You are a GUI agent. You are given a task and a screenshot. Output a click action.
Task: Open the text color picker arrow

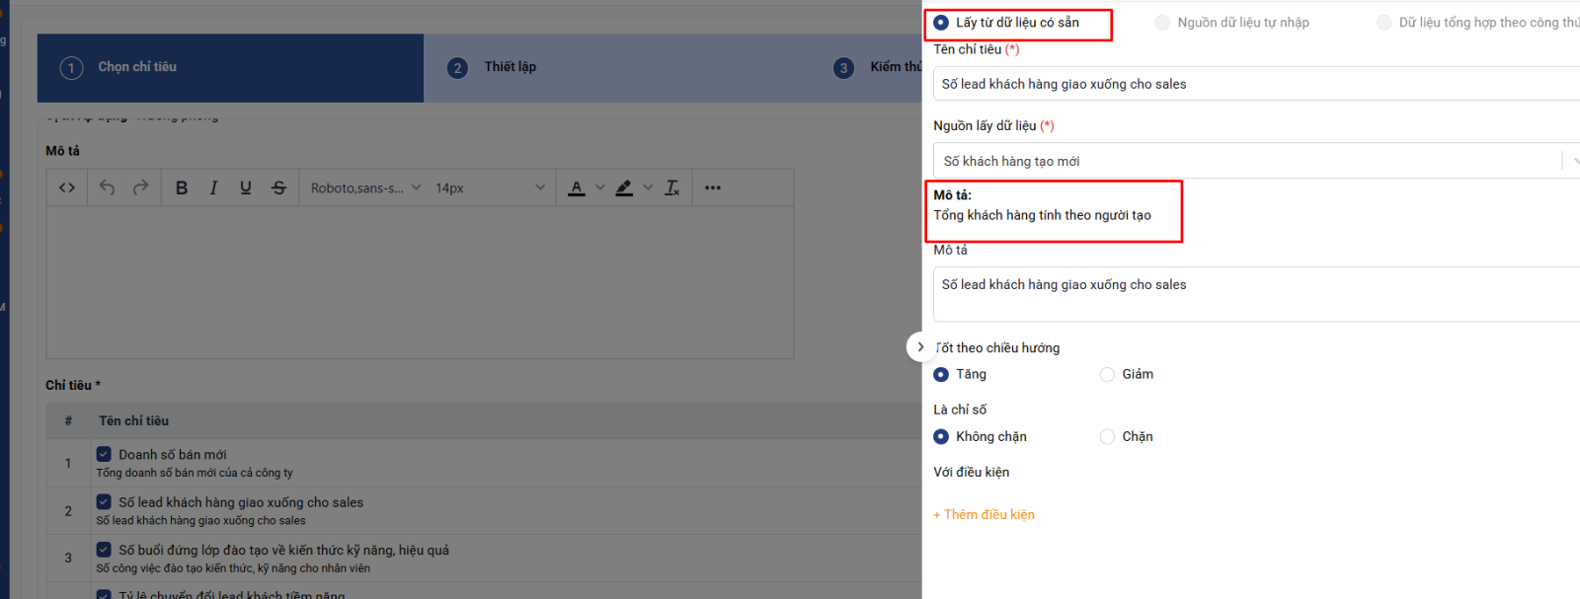point(599,187)
